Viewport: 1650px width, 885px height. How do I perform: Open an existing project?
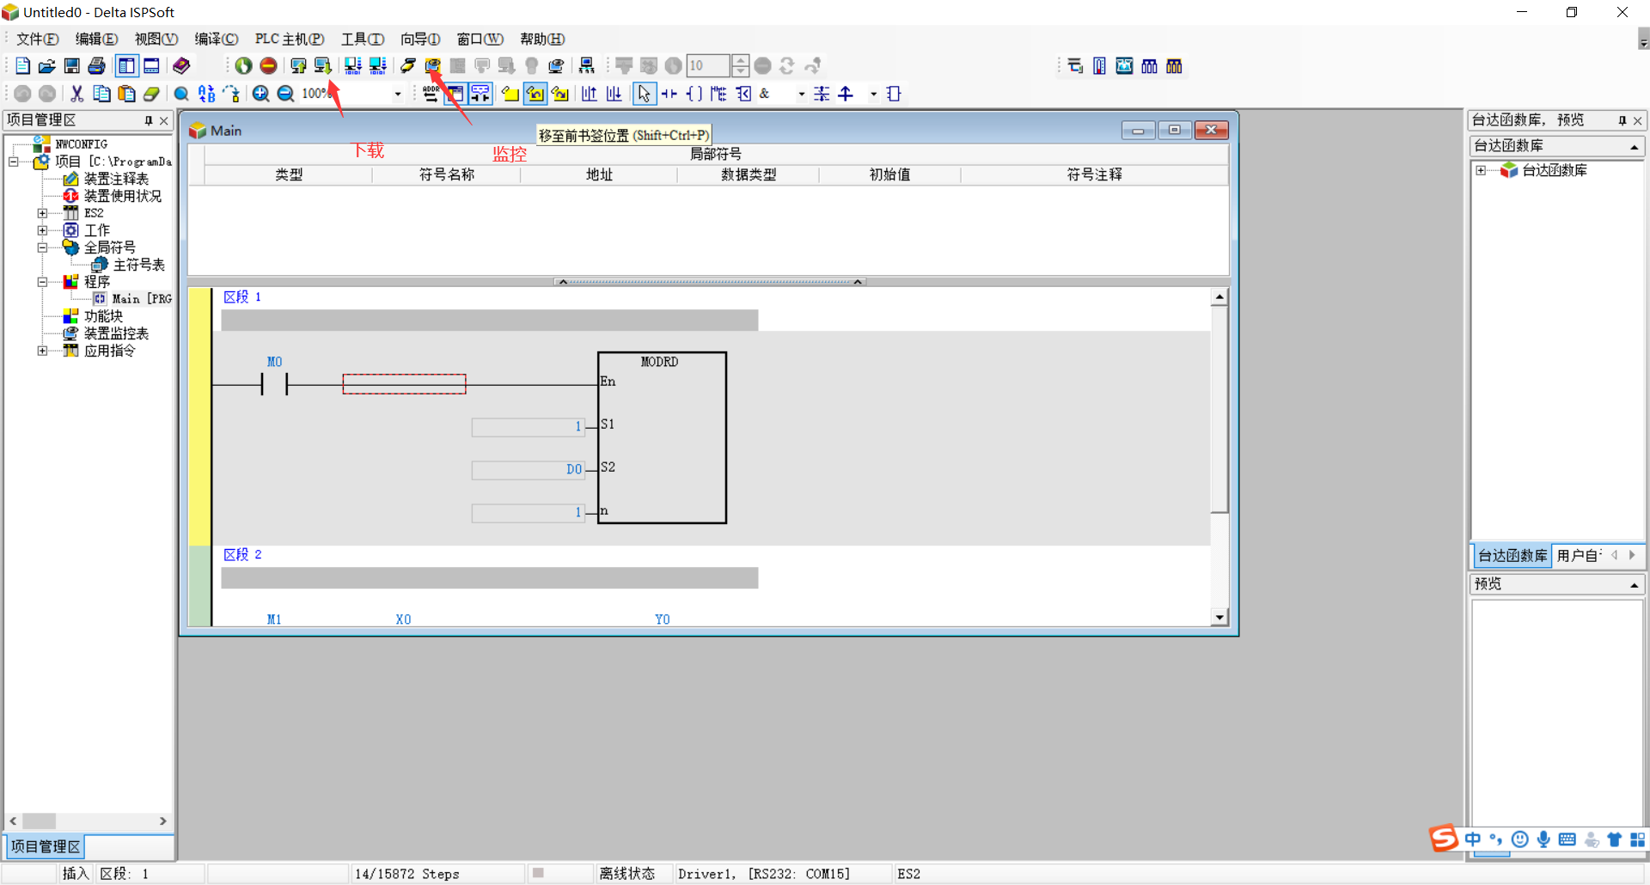pyautogui.click(x=47, y=66)
